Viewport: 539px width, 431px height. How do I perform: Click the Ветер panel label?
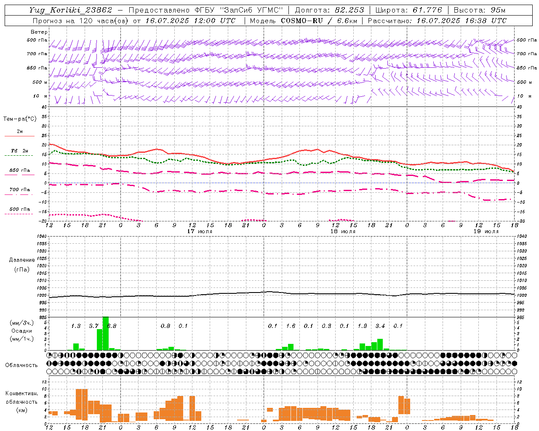click(x=39, y=32)
